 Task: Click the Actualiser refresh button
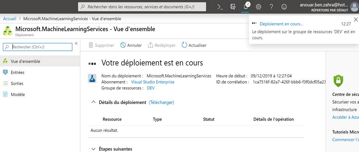[194, 45]
